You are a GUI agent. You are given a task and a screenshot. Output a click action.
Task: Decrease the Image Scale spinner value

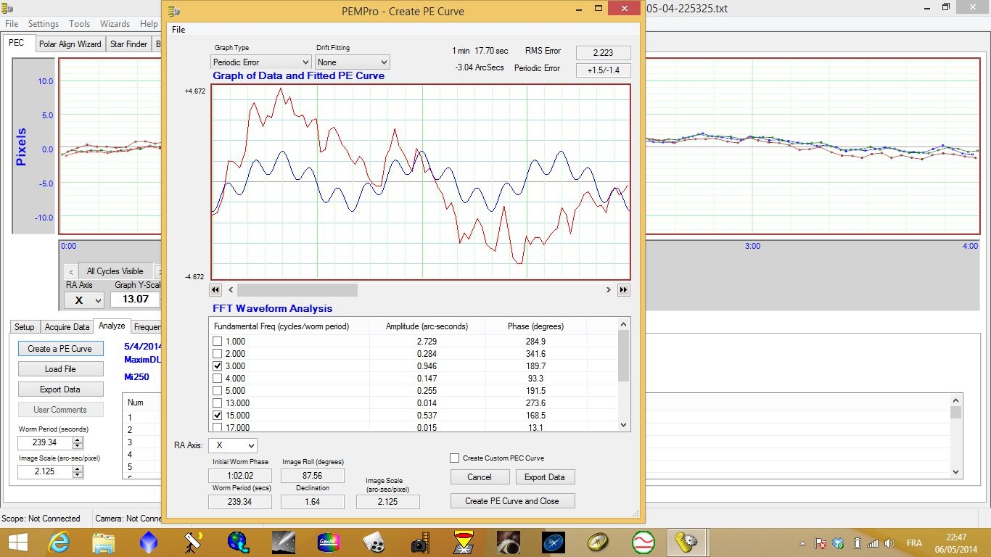coord(78,475)
